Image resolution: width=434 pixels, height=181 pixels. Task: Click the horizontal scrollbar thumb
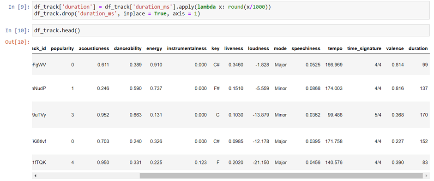(x=281, y=175)
